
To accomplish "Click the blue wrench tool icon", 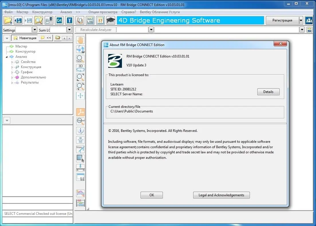I will tap(70, 20).
